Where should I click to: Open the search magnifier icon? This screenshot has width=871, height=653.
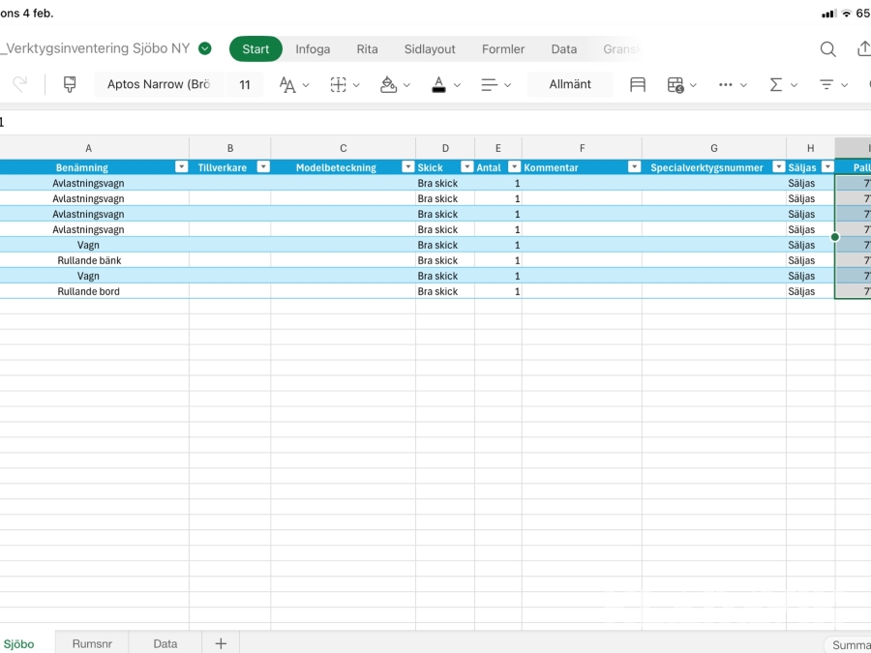pyautogui.click(x=827, y=49)
